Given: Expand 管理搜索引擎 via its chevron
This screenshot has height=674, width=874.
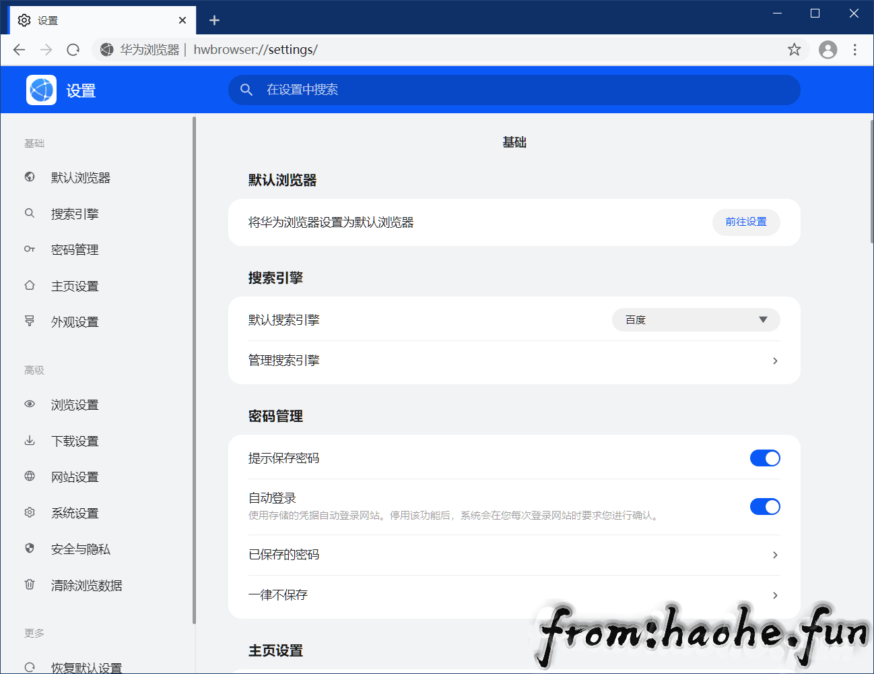Looking at the screenshot, I should (775, 361).
